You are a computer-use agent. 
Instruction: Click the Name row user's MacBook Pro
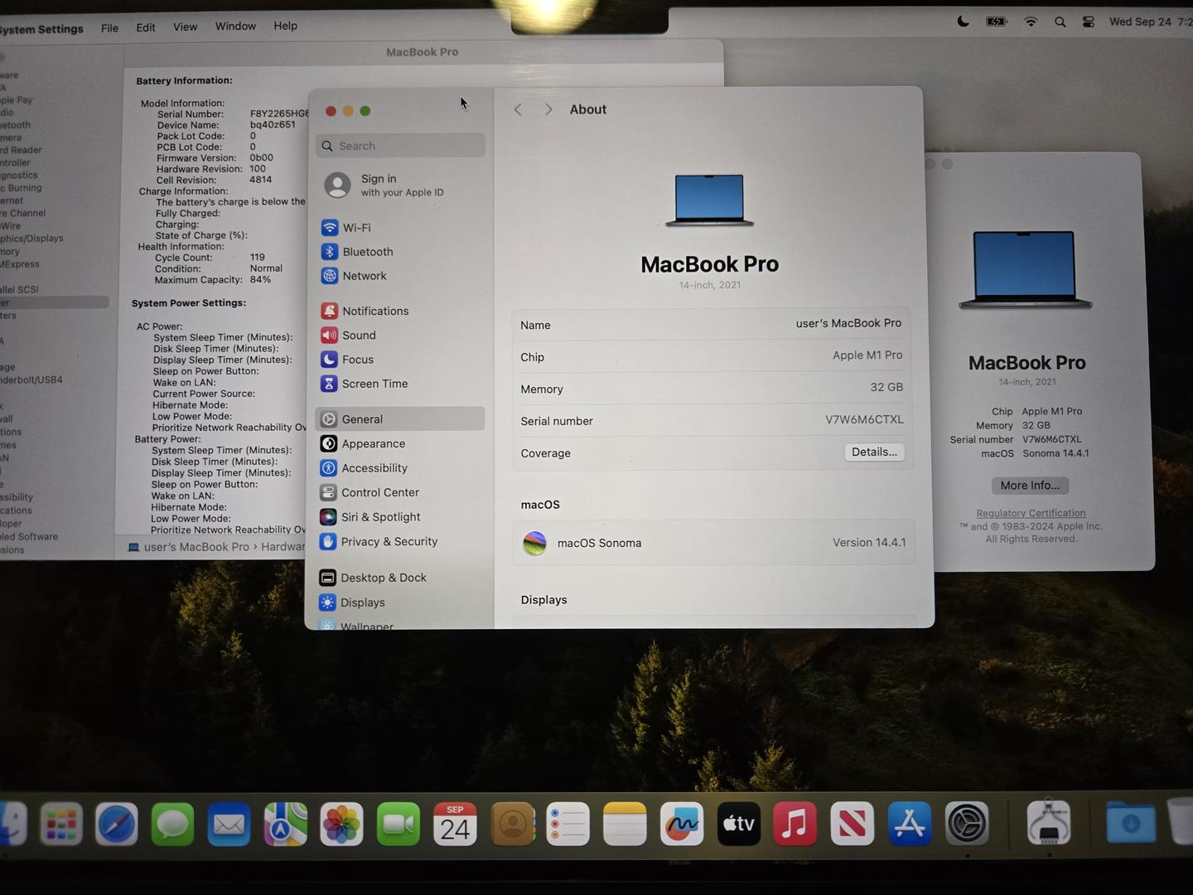(712, 324)
